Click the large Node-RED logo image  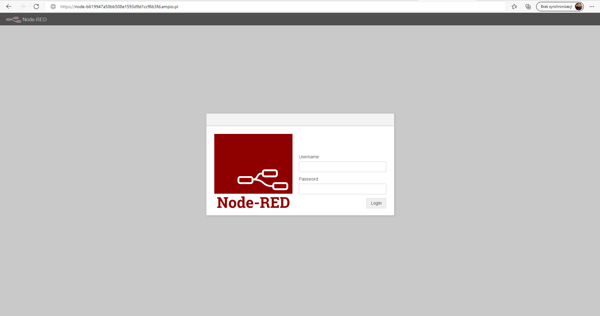253,171
